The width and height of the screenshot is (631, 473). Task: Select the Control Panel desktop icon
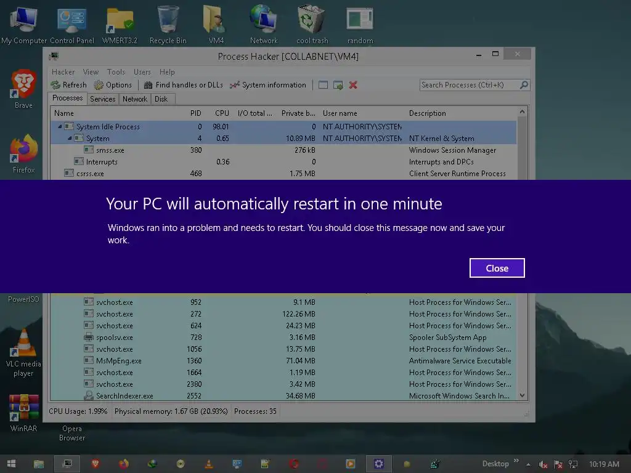point(72,25)
